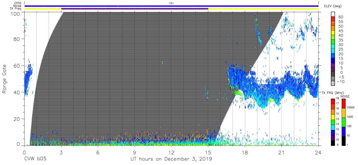Click x-axis tick label '18'
This screenshot has width=358, height=165.
(245, 152)
